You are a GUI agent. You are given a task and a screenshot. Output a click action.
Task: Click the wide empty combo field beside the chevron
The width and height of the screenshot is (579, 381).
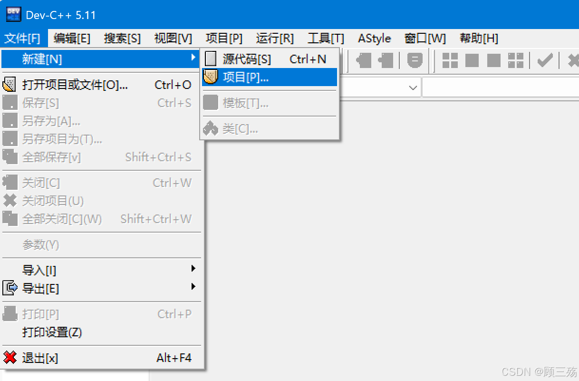501,88
